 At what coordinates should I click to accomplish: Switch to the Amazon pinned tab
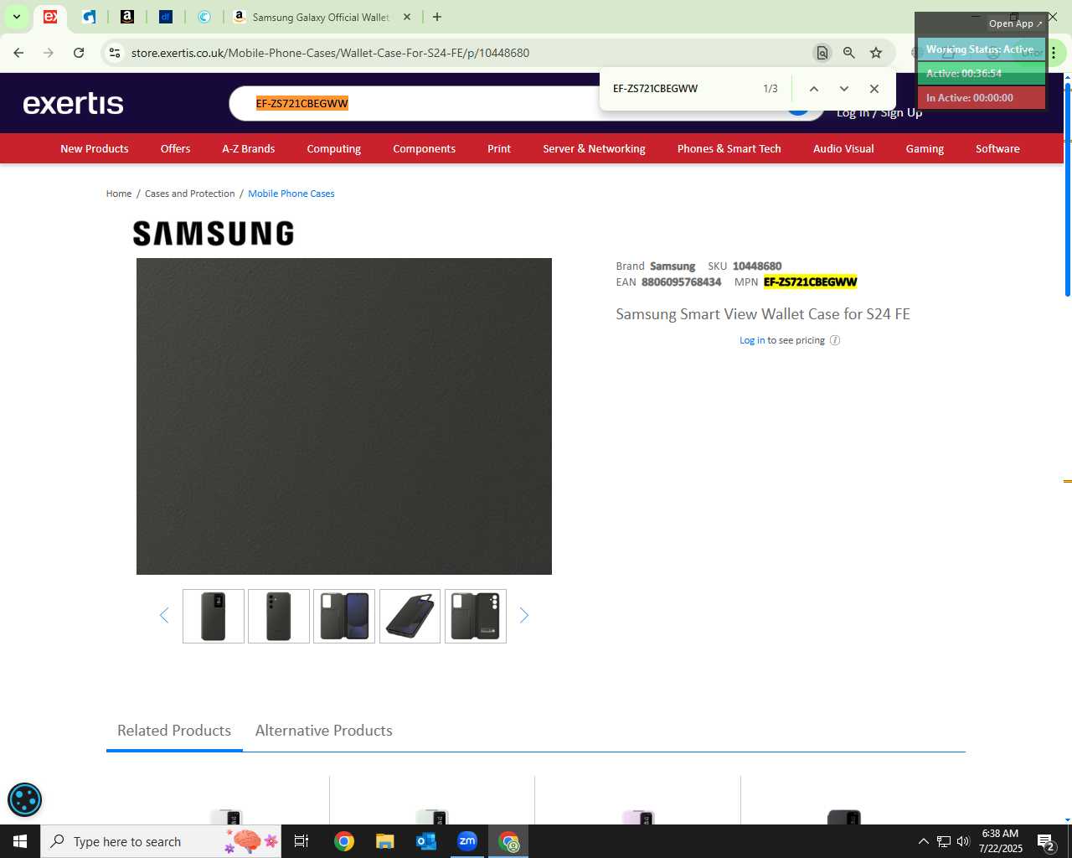coord(127,17)
